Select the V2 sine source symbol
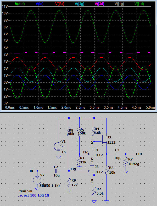 click(x=37, y=180)
